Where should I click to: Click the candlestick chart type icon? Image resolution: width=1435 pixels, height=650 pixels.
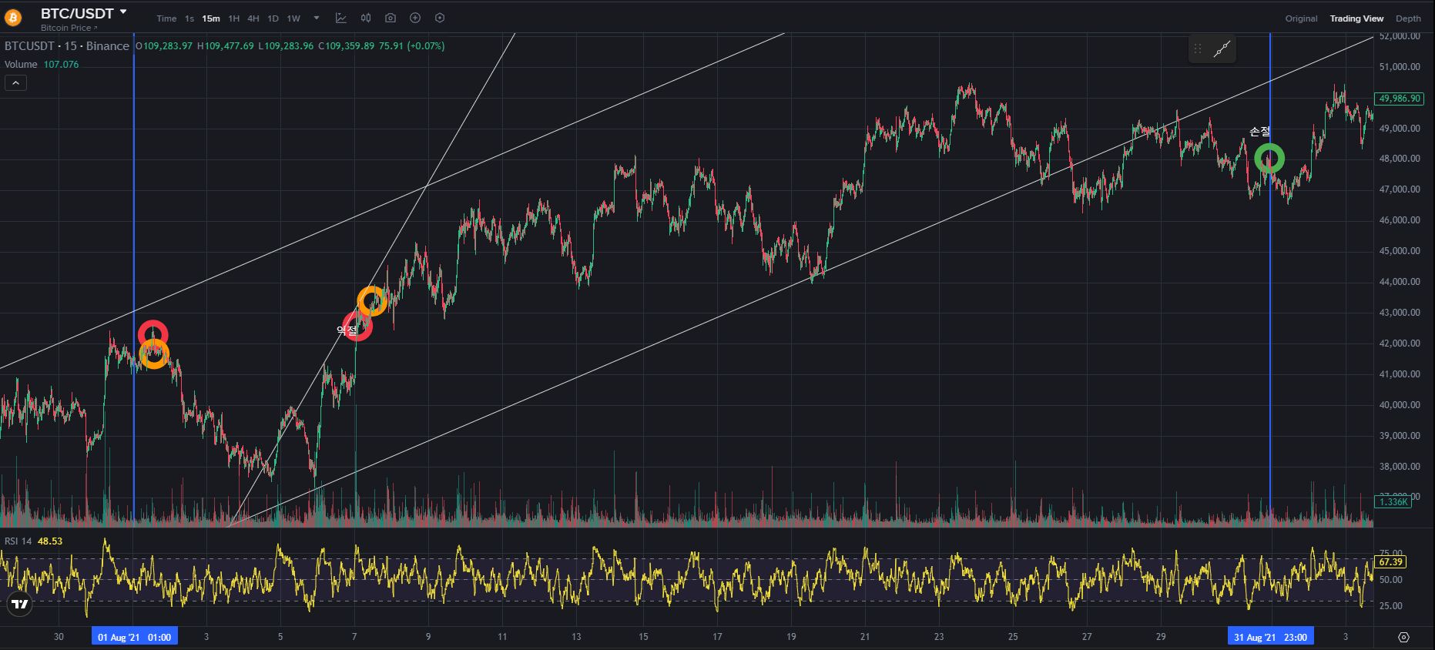[366, 18]
